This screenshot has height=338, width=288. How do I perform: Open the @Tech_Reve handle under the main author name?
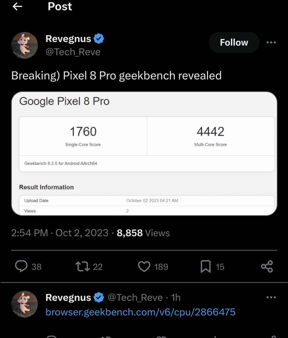pos(73,52)
